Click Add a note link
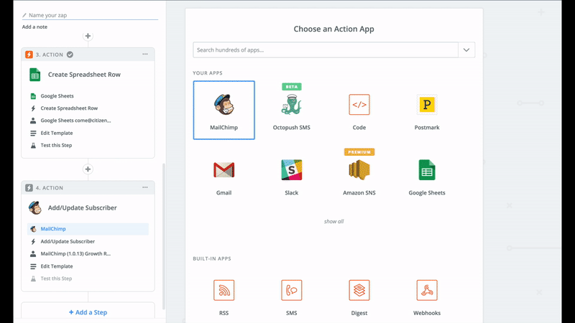This screenshot has height=323, width=575. [34, 27]
